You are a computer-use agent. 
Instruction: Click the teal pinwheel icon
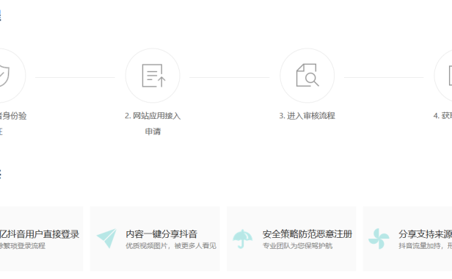(x=379, y=239)
